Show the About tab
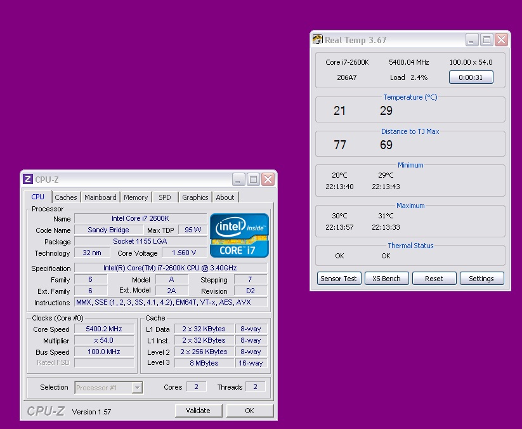This screenshot has height=429, width=522. [x=225, y=197]
